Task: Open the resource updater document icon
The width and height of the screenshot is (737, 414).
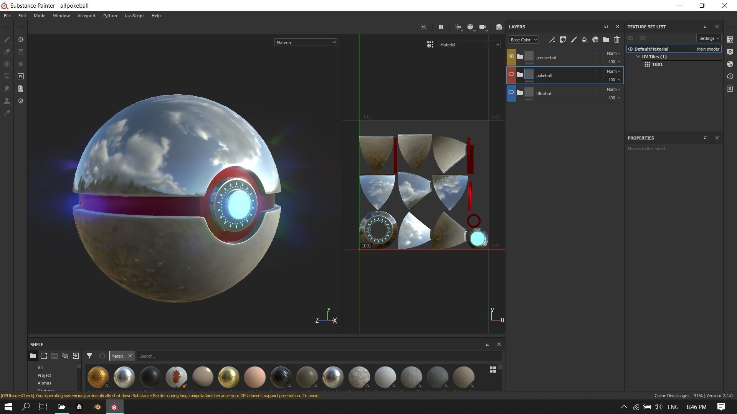Action: point(21,89)
